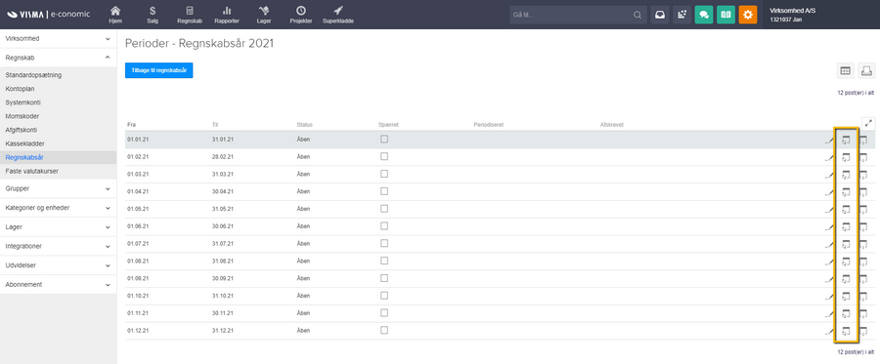Tick Spærret checkbox for 01.01.21 period
The image size is (880, 364).
(x=384, y=139)
